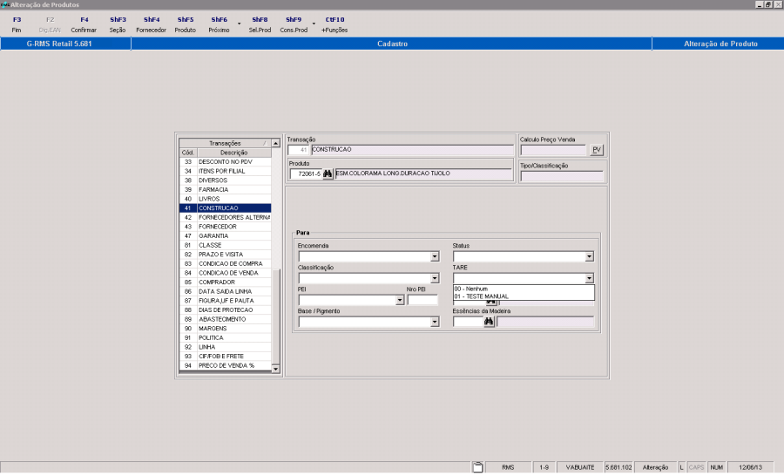Click VABUAITE in status bar
Viewport: 784px width, 476px height.
pyautogui.click(x=580, y=467)
